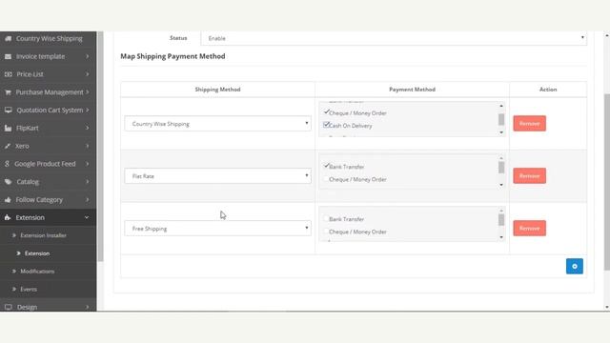Click the Map Shipping Payment Method heading
Screen dimensions: 610x343
coord(173,56)
